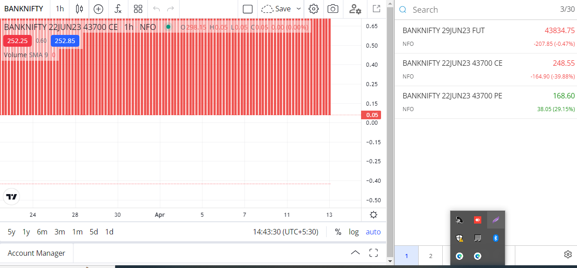Open timezone menu showing 14:43:30 (UTC+5:30)
The height and width of the screenshot is (268, 577).
point(285,232)
